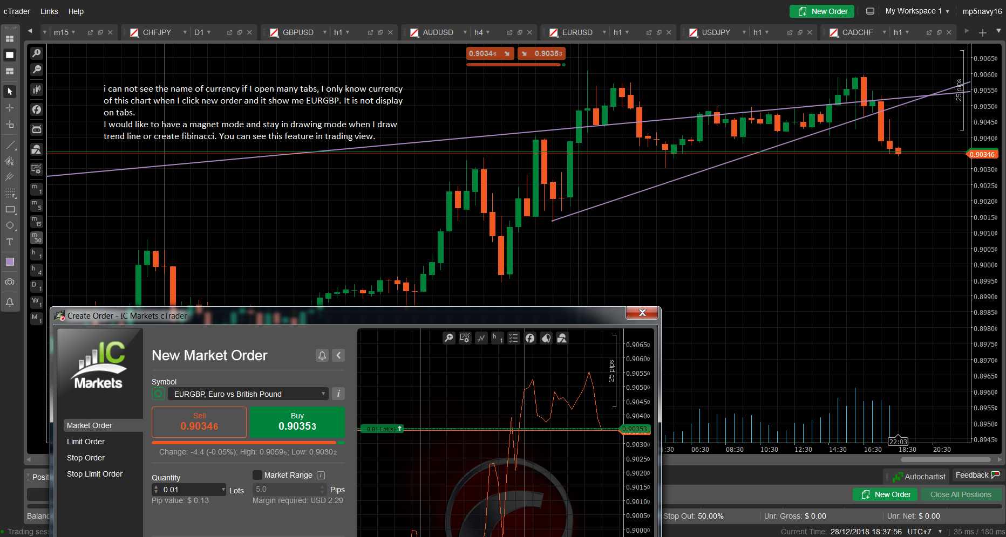This screenshot has width=1006, height=537.
Task: Select Limit Order type
Action: (86, 442)
